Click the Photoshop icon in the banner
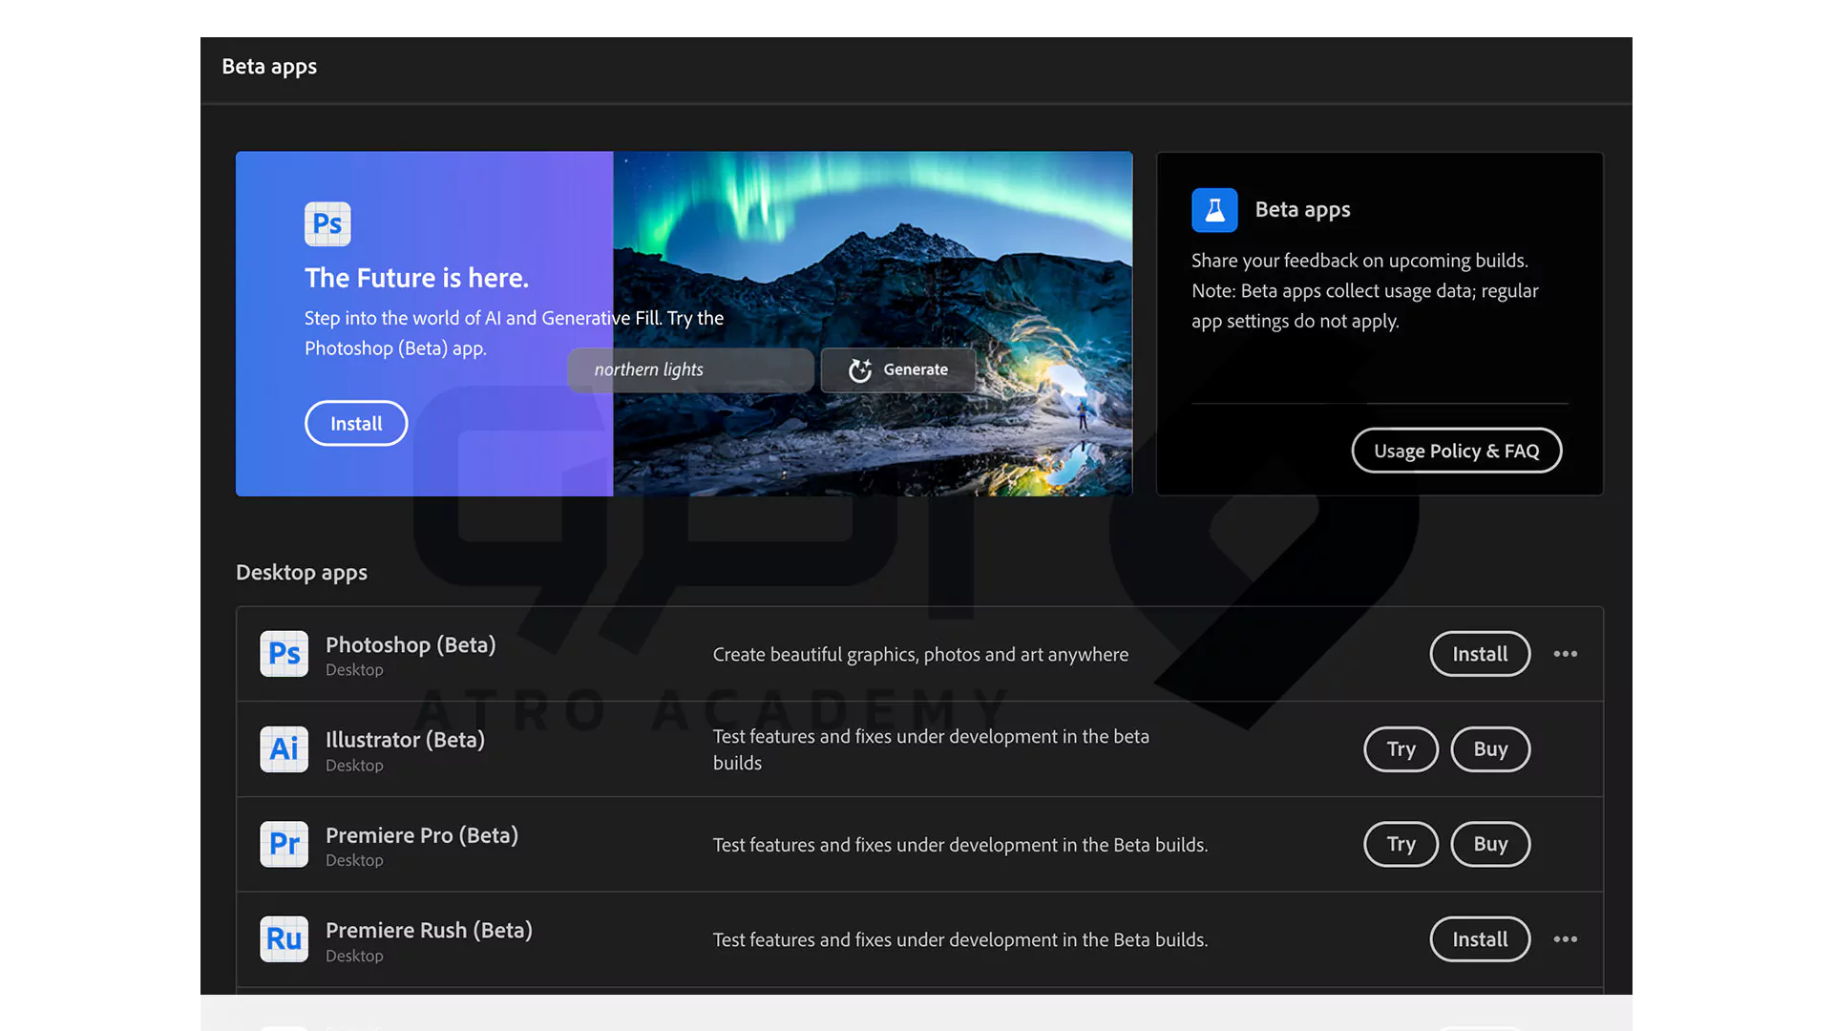 327,224
